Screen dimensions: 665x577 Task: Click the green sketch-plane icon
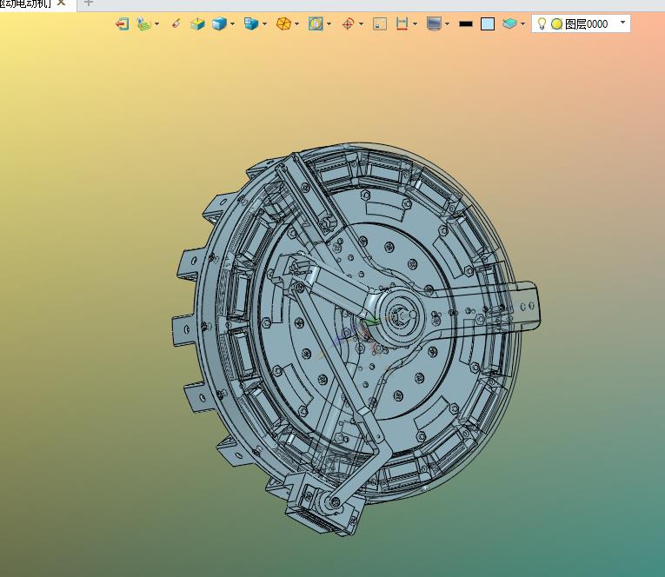143,23
